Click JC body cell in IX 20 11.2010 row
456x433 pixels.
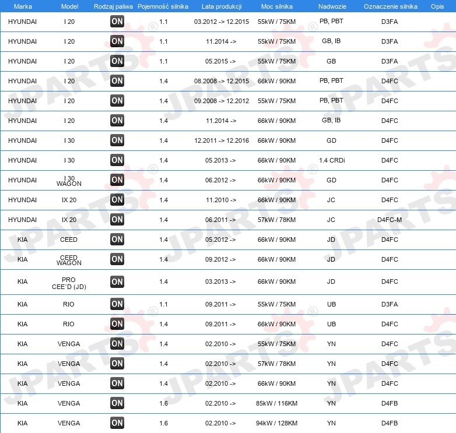[331, 200]
